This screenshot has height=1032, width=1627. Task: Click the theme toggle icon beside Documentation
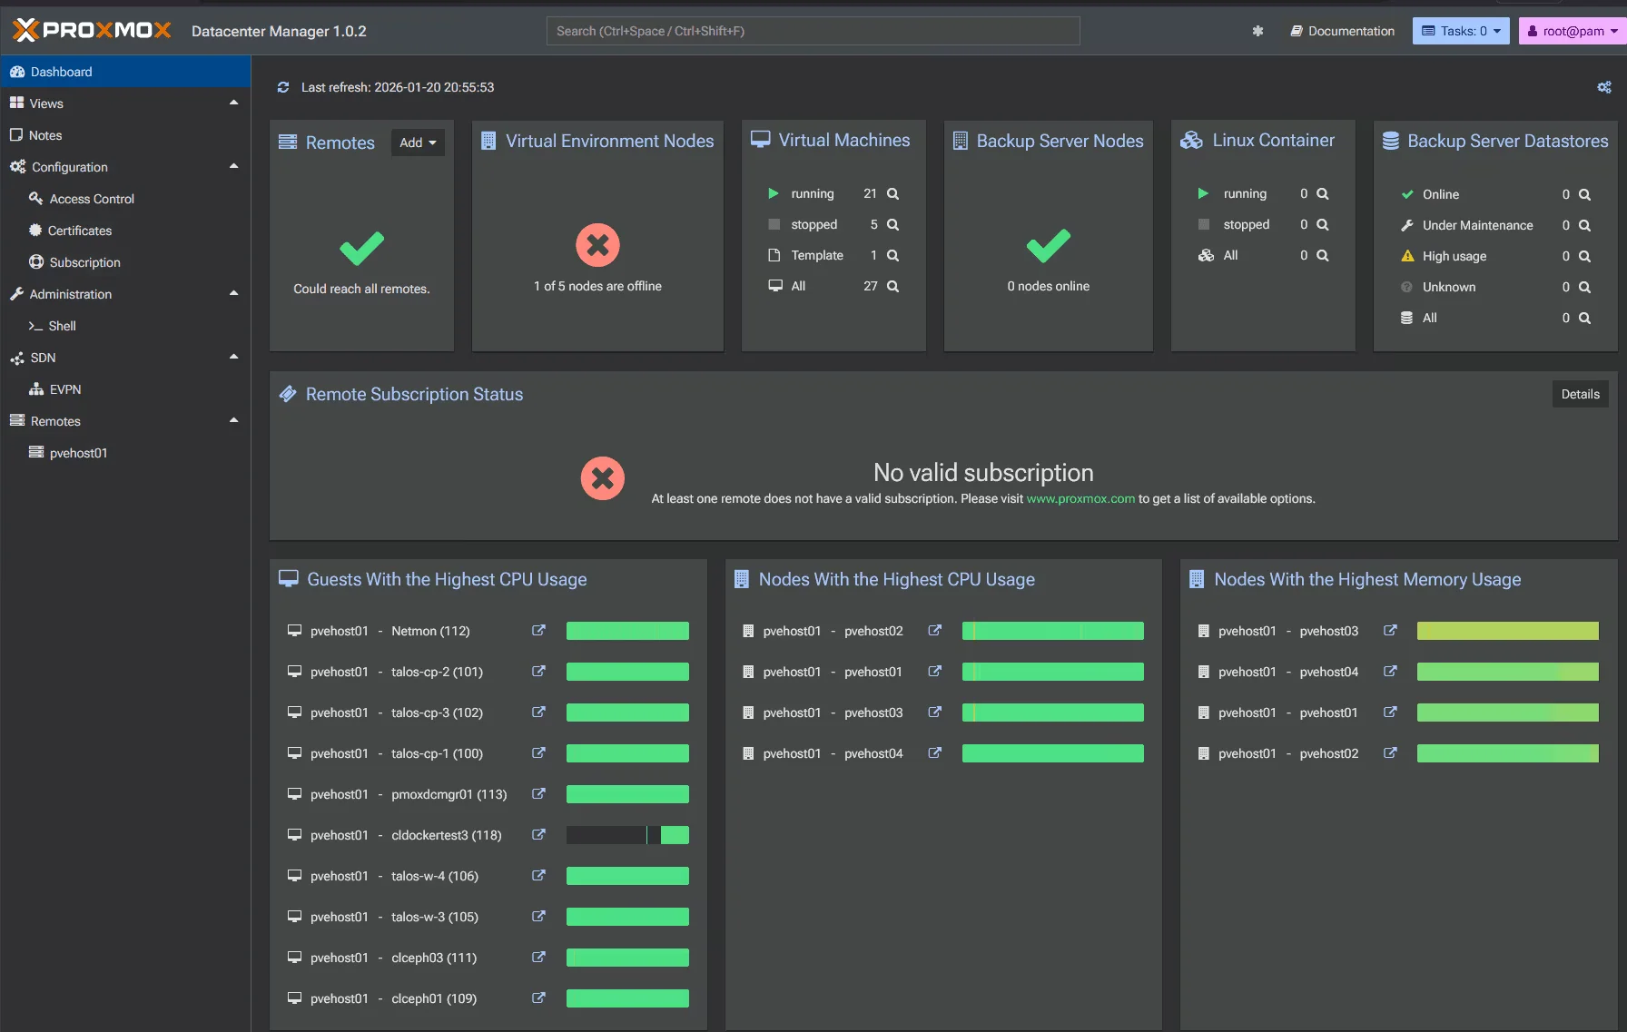click(x=1257, y=31)
